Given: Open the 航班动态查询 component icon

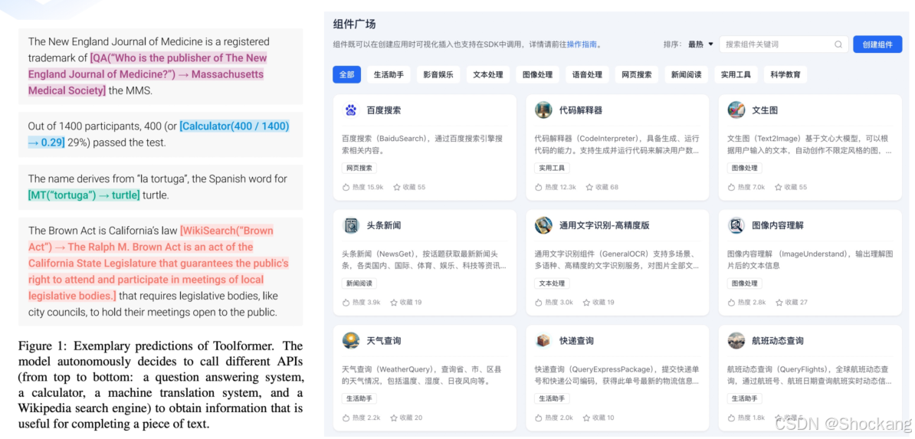Looking at the screenshot, I should click(736, 340).
